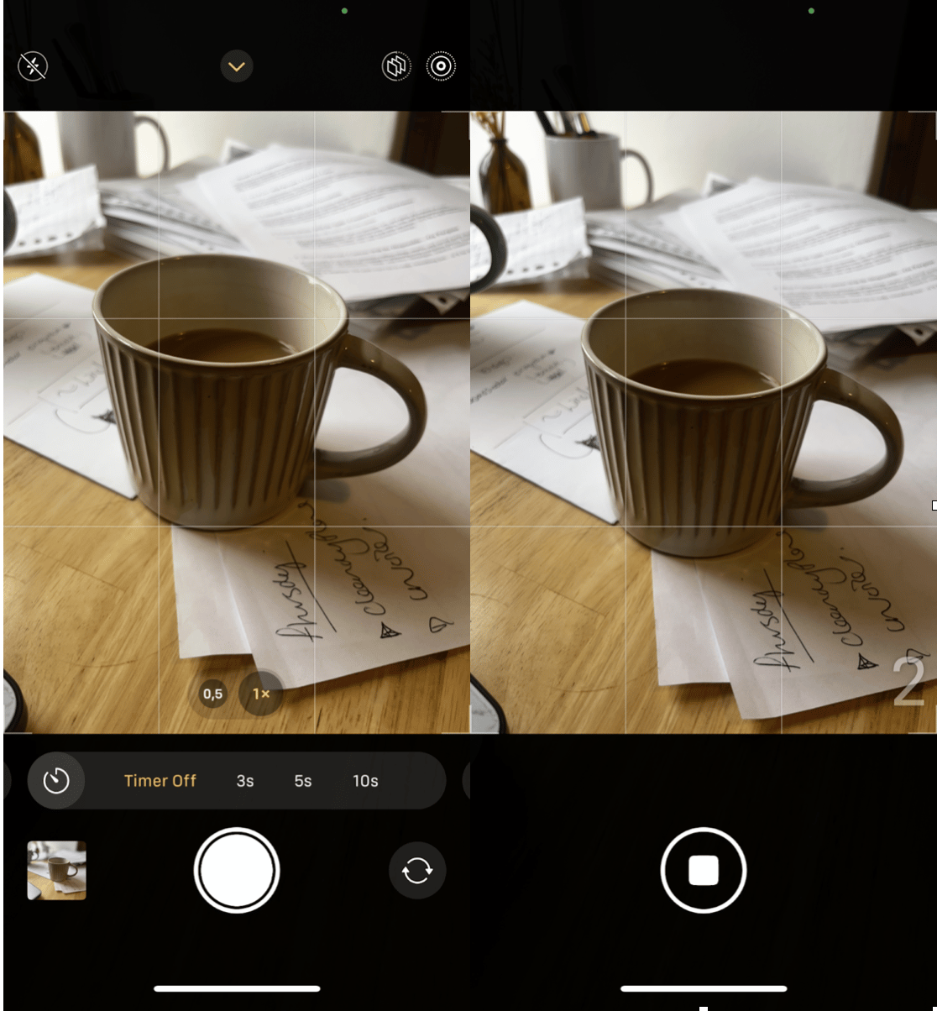
Task: Switch to 0,5 ultra-wide zoom
Action: [x=212, y=694]
